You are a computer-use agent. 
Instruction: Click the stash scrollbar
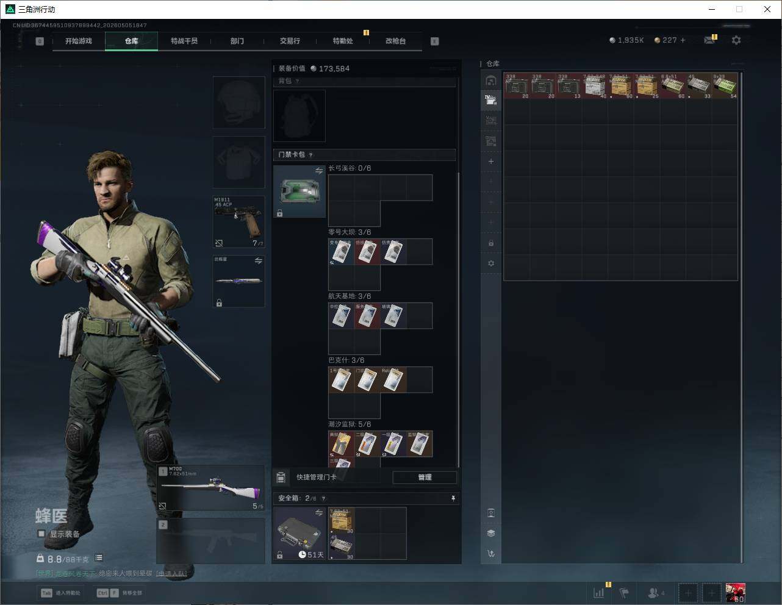(742, 317)
